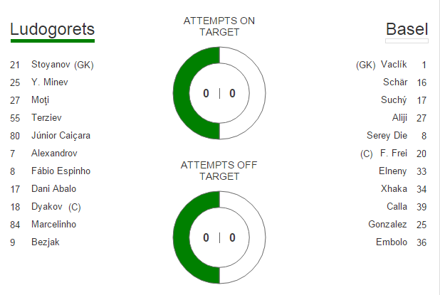
Task: Click the Ludogorets team heading
Action: [52, 29]
